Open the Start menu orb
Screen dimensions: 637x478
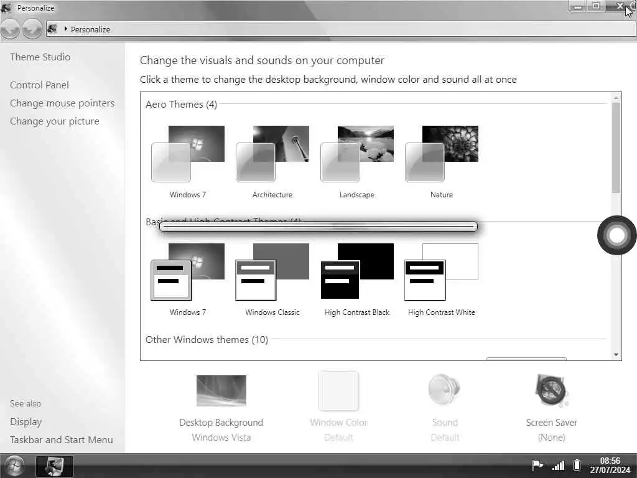(13, 466)
